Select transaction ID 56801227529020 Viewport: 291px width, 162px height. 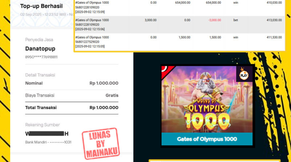[87, 42]
